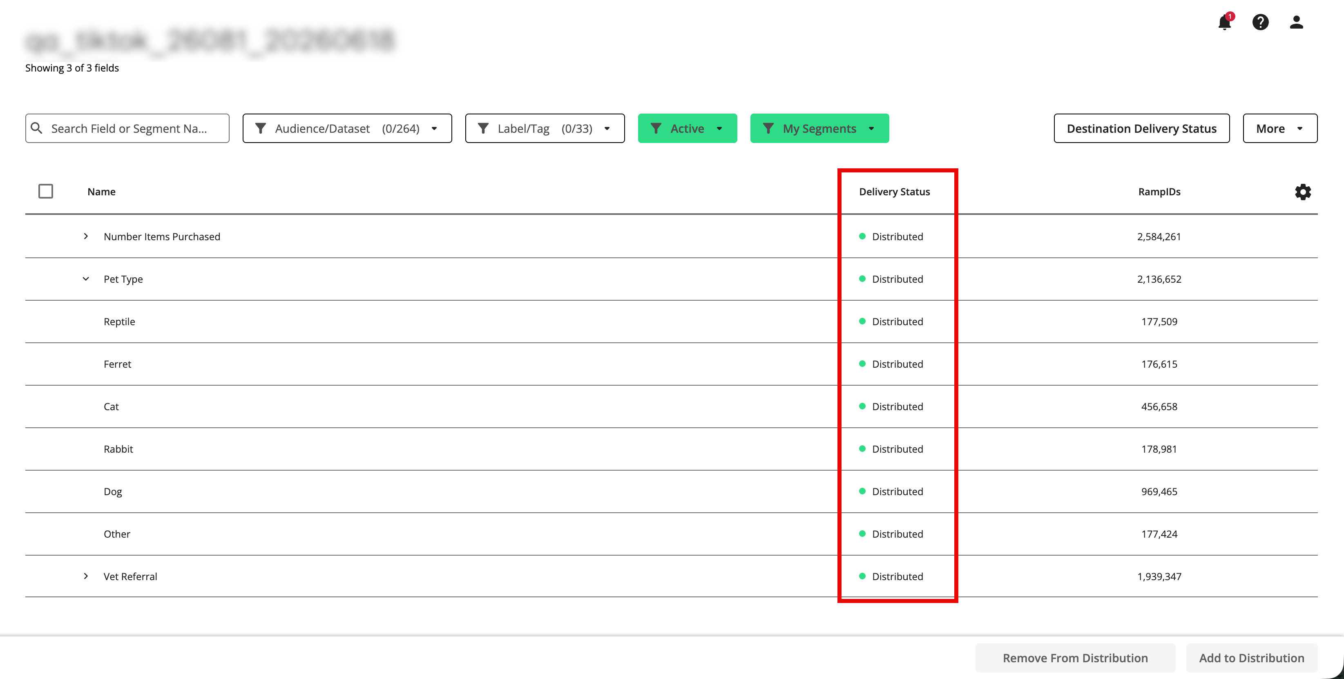The width and height of the screenshot is (1344, 679).
Task: Click the 178,981 RampIDs value
Action: (1159, 449)
